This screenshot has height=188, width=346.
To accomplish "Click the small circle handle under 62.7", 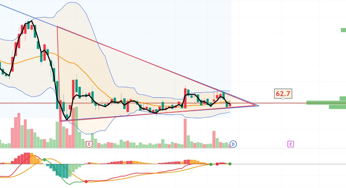I will click(283, 98).
